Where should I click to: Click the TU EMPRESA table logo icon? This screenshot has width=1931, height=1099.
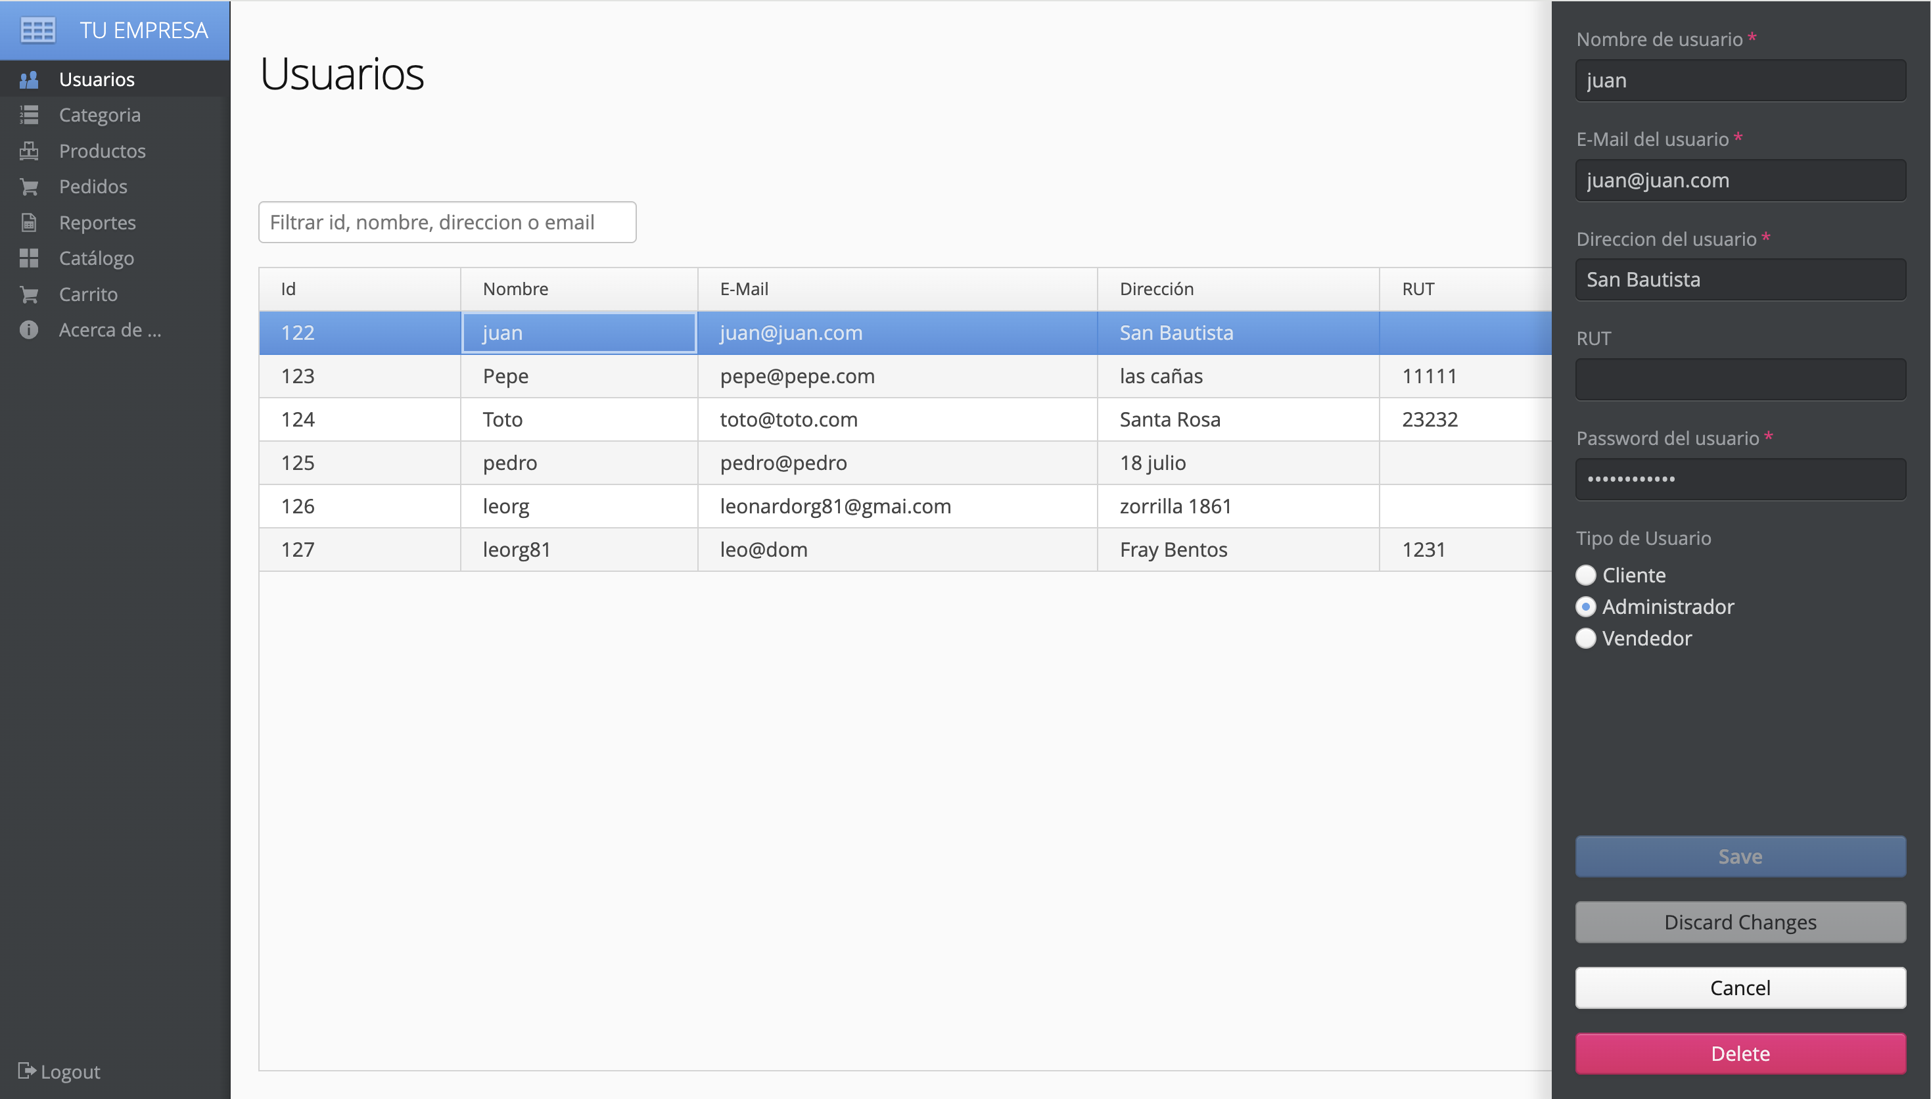pyautogui.click(x=39, y=30)
